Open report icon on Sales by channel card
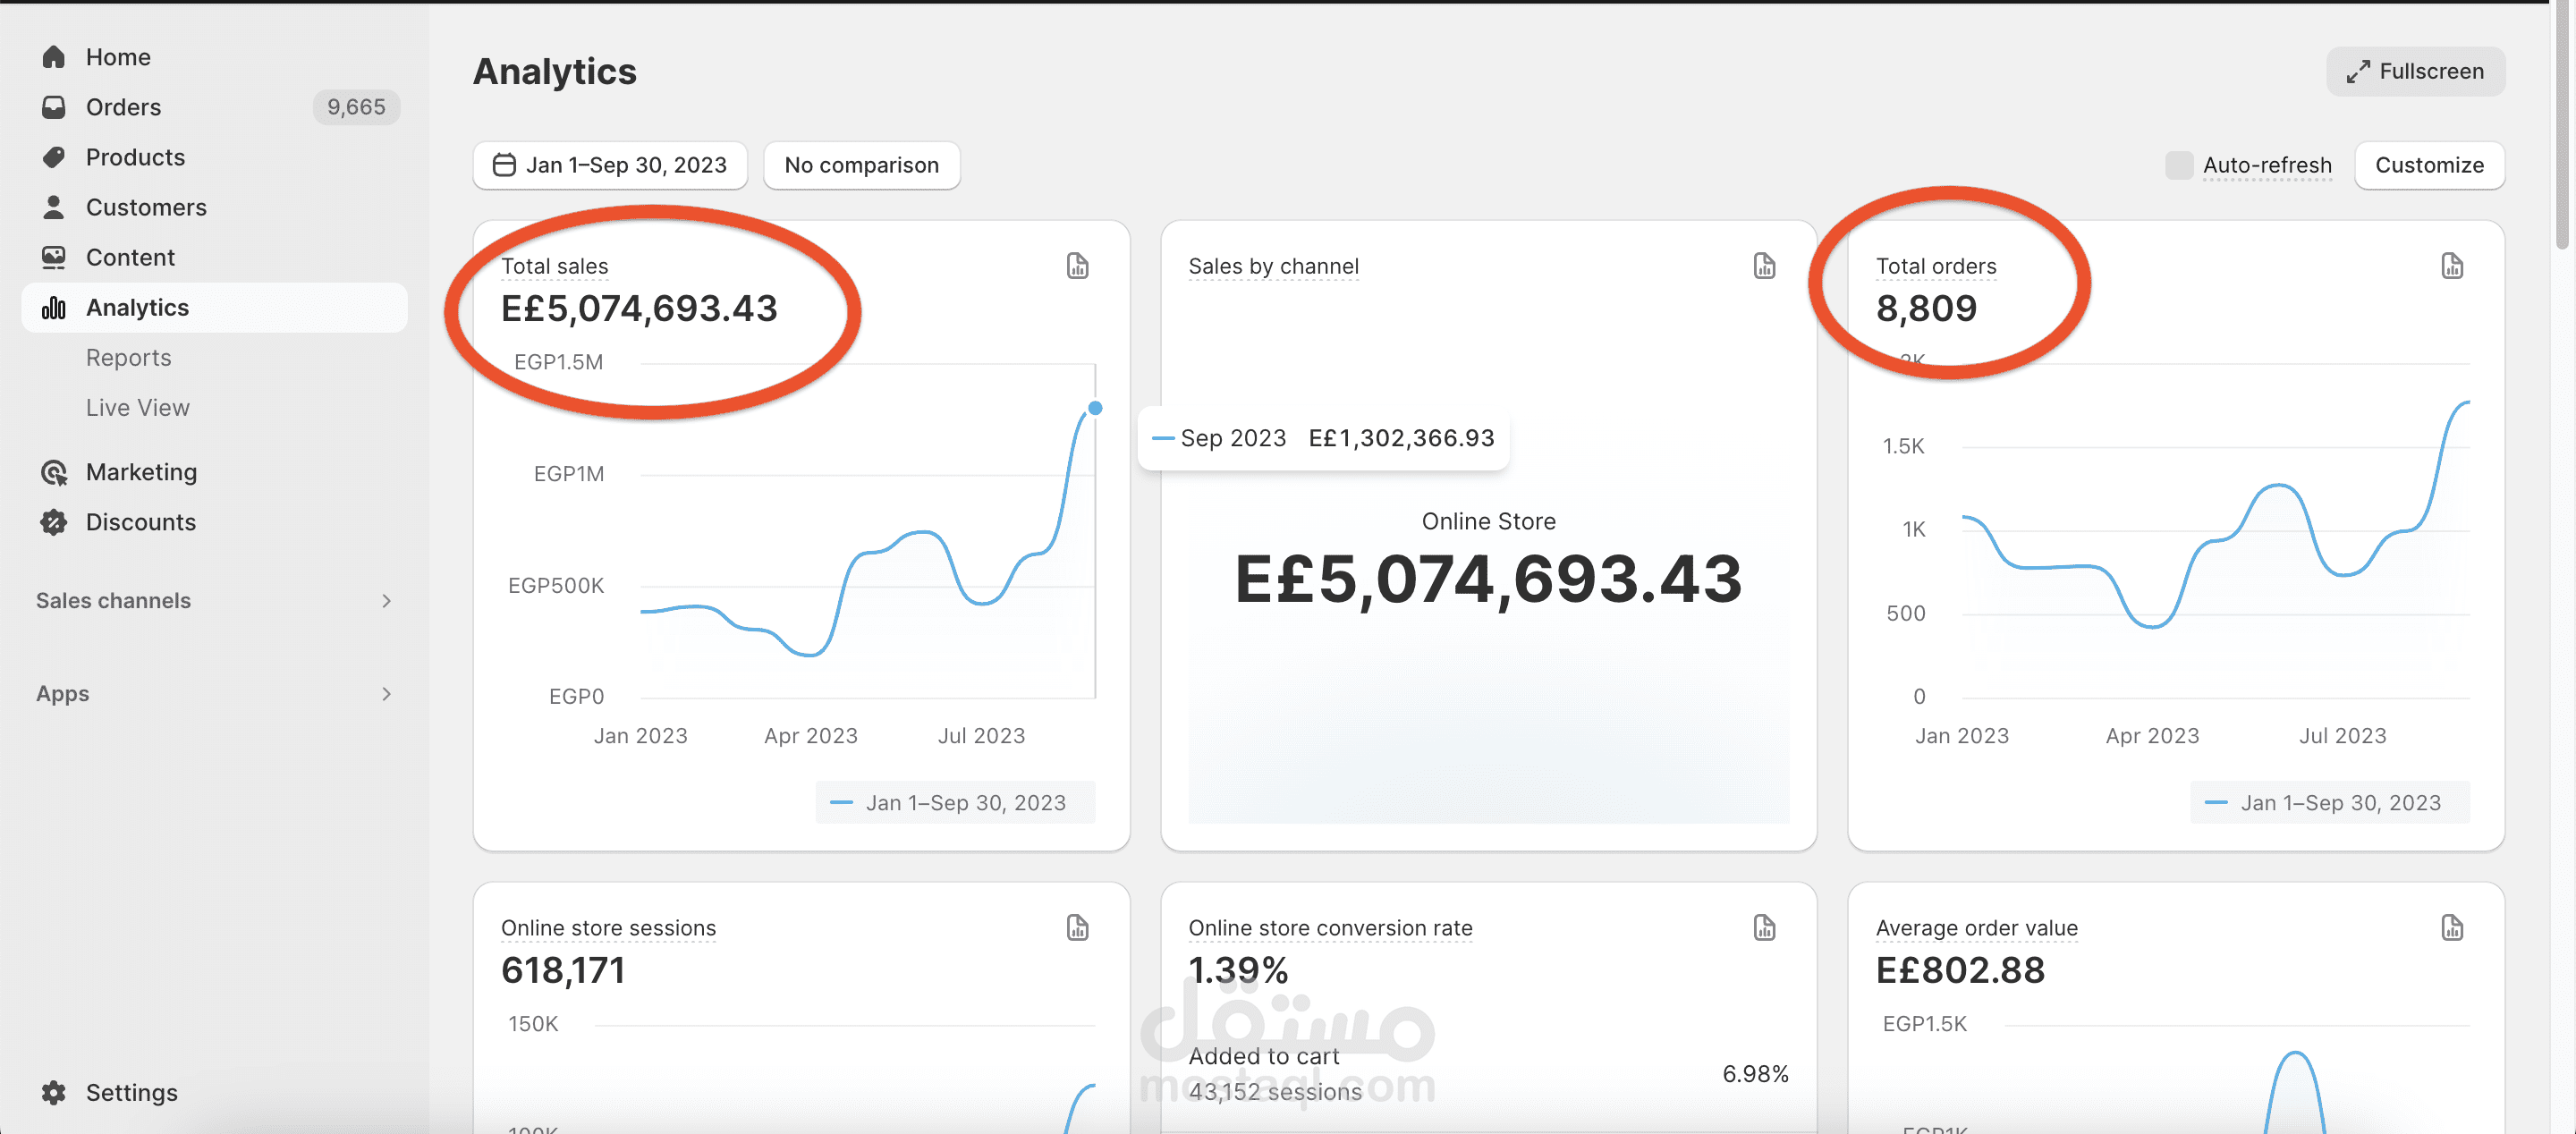 (1764, 265)
